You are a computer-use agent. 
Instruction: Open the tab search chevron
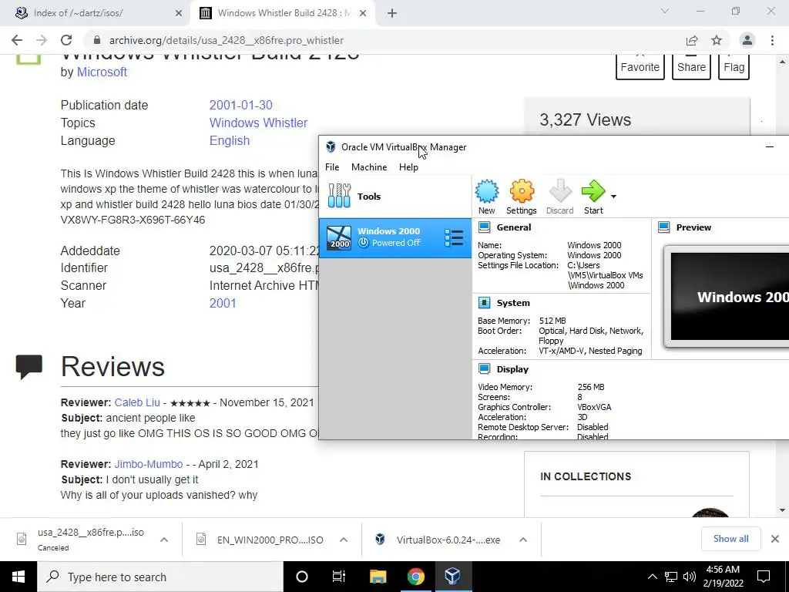[665, 11]
